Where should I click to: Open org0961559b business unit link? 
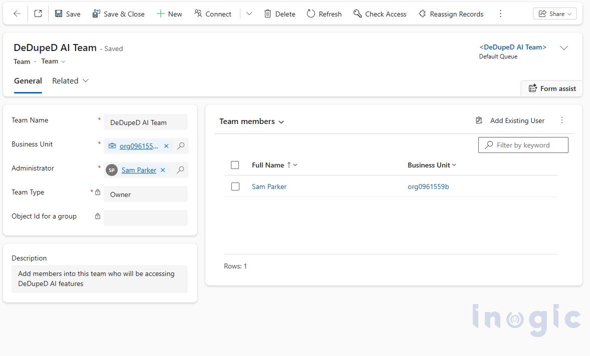[428, 186]
